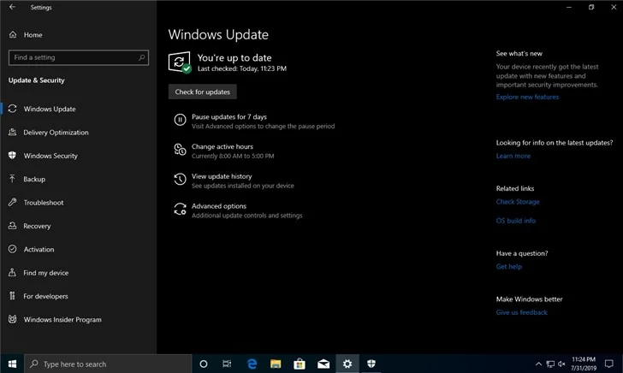Click Check Storage link
The width and height of the screenshot is (623, 373).
click(518, 201)
